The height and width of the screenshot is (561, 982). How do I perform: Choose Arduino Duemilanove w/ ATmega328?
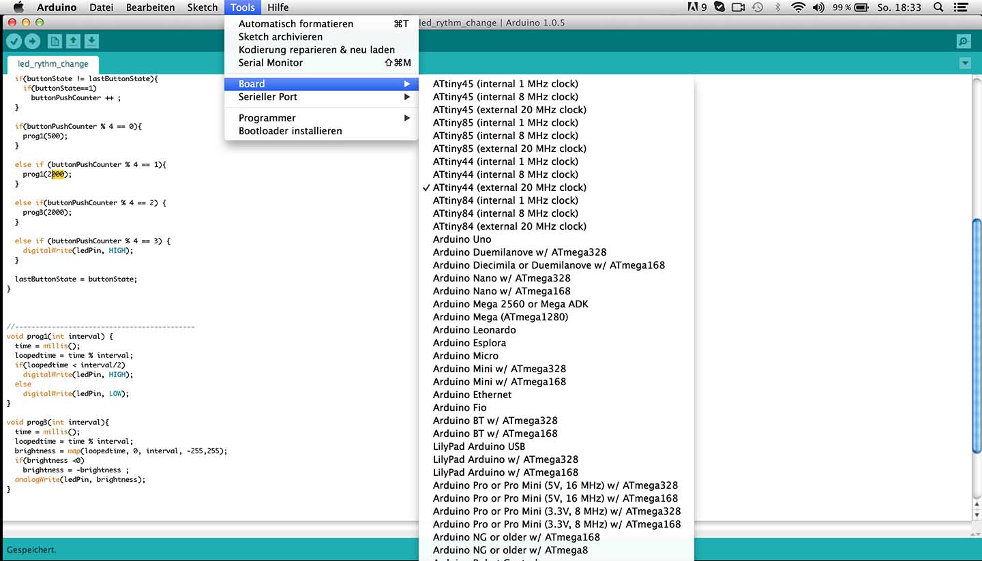tap(556, 252)
